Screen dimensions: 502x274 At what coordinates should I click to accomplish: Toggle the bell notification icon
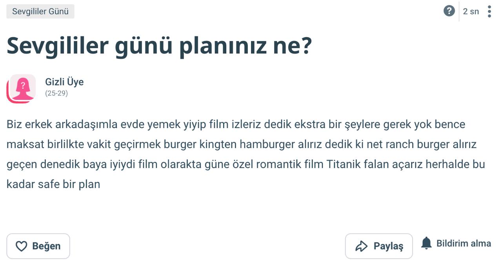tap(426, 243)
